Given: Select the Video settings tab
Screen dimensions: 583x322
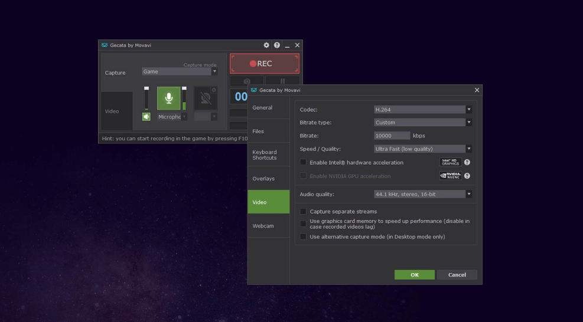Looking at the screenshot, I should coord(268,202).
